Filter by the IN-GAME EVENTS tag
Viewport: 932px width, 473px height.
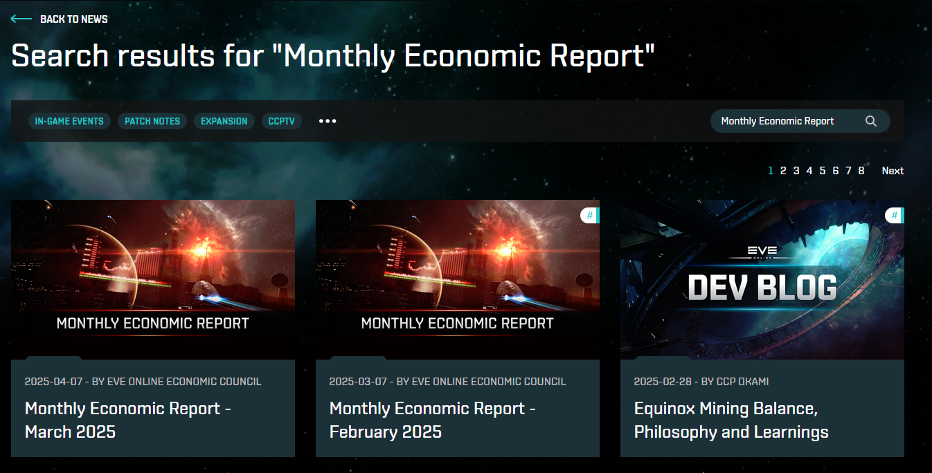click(x=69, y=121)
